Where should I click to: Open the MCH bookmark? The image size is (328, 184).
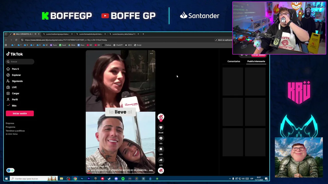click(128, 45)
